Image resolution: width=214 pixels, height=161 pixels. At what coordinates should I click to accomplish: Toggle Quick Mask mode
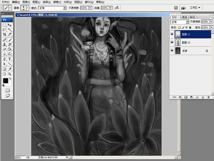point(7,90)
